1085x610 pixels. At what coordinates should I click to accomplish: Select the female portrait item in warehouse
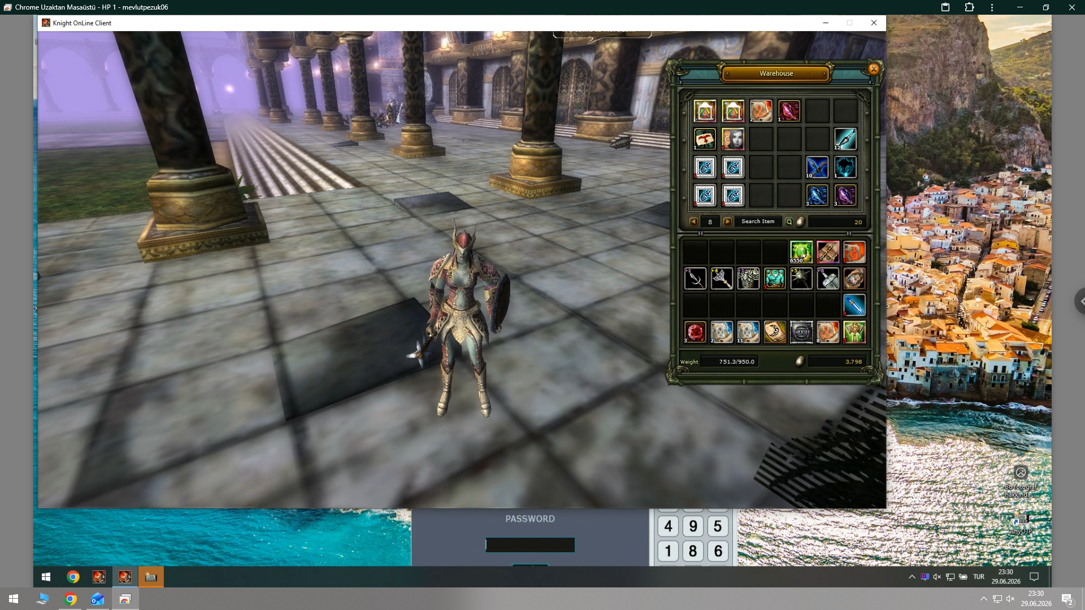coord(733,139)
